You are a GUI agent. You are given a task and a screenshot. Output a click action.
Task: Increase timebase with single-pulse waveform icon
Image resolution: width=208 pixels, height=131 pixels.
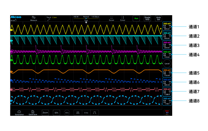[95, 113]
